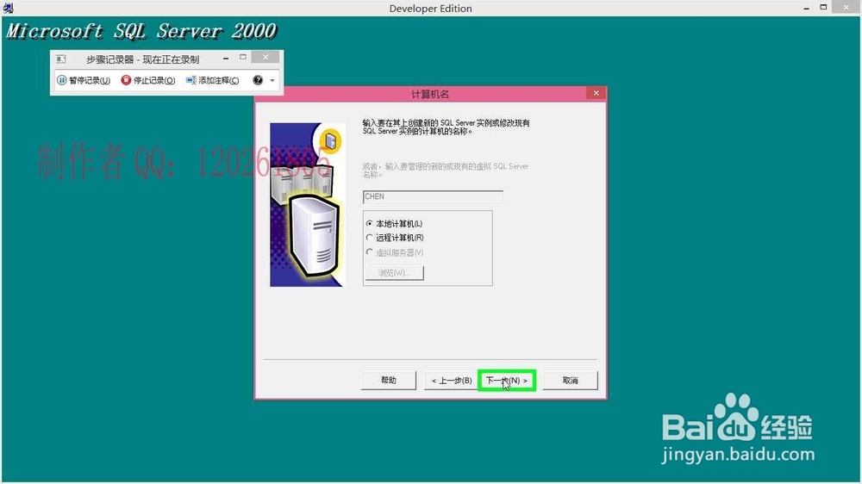862x484 pixels.
Task: Add a comment in Steps Recorder
Action: 212,80
